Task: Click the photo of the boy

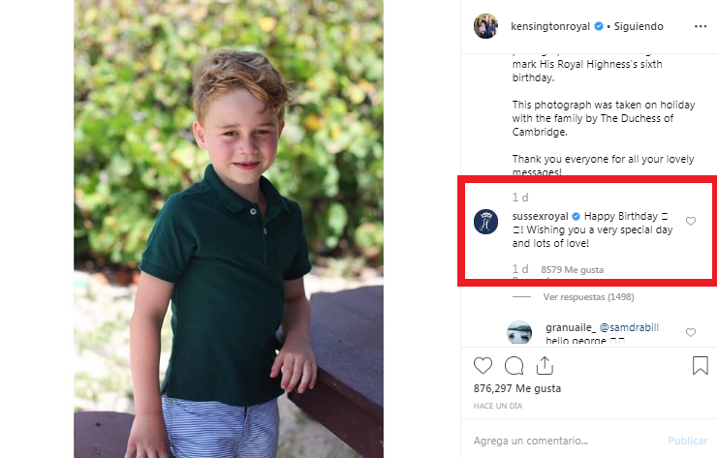Action: pos(229,229)
